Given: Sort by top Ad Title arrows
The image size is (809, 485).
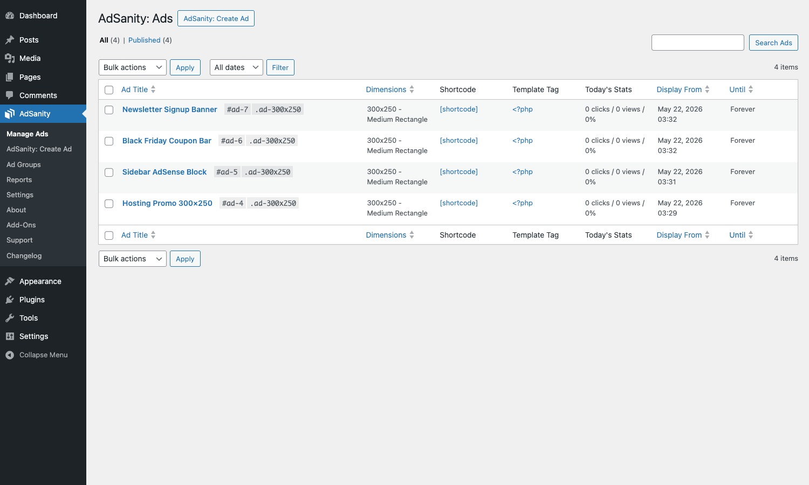Looking at the screenshot, I should 153,89.
